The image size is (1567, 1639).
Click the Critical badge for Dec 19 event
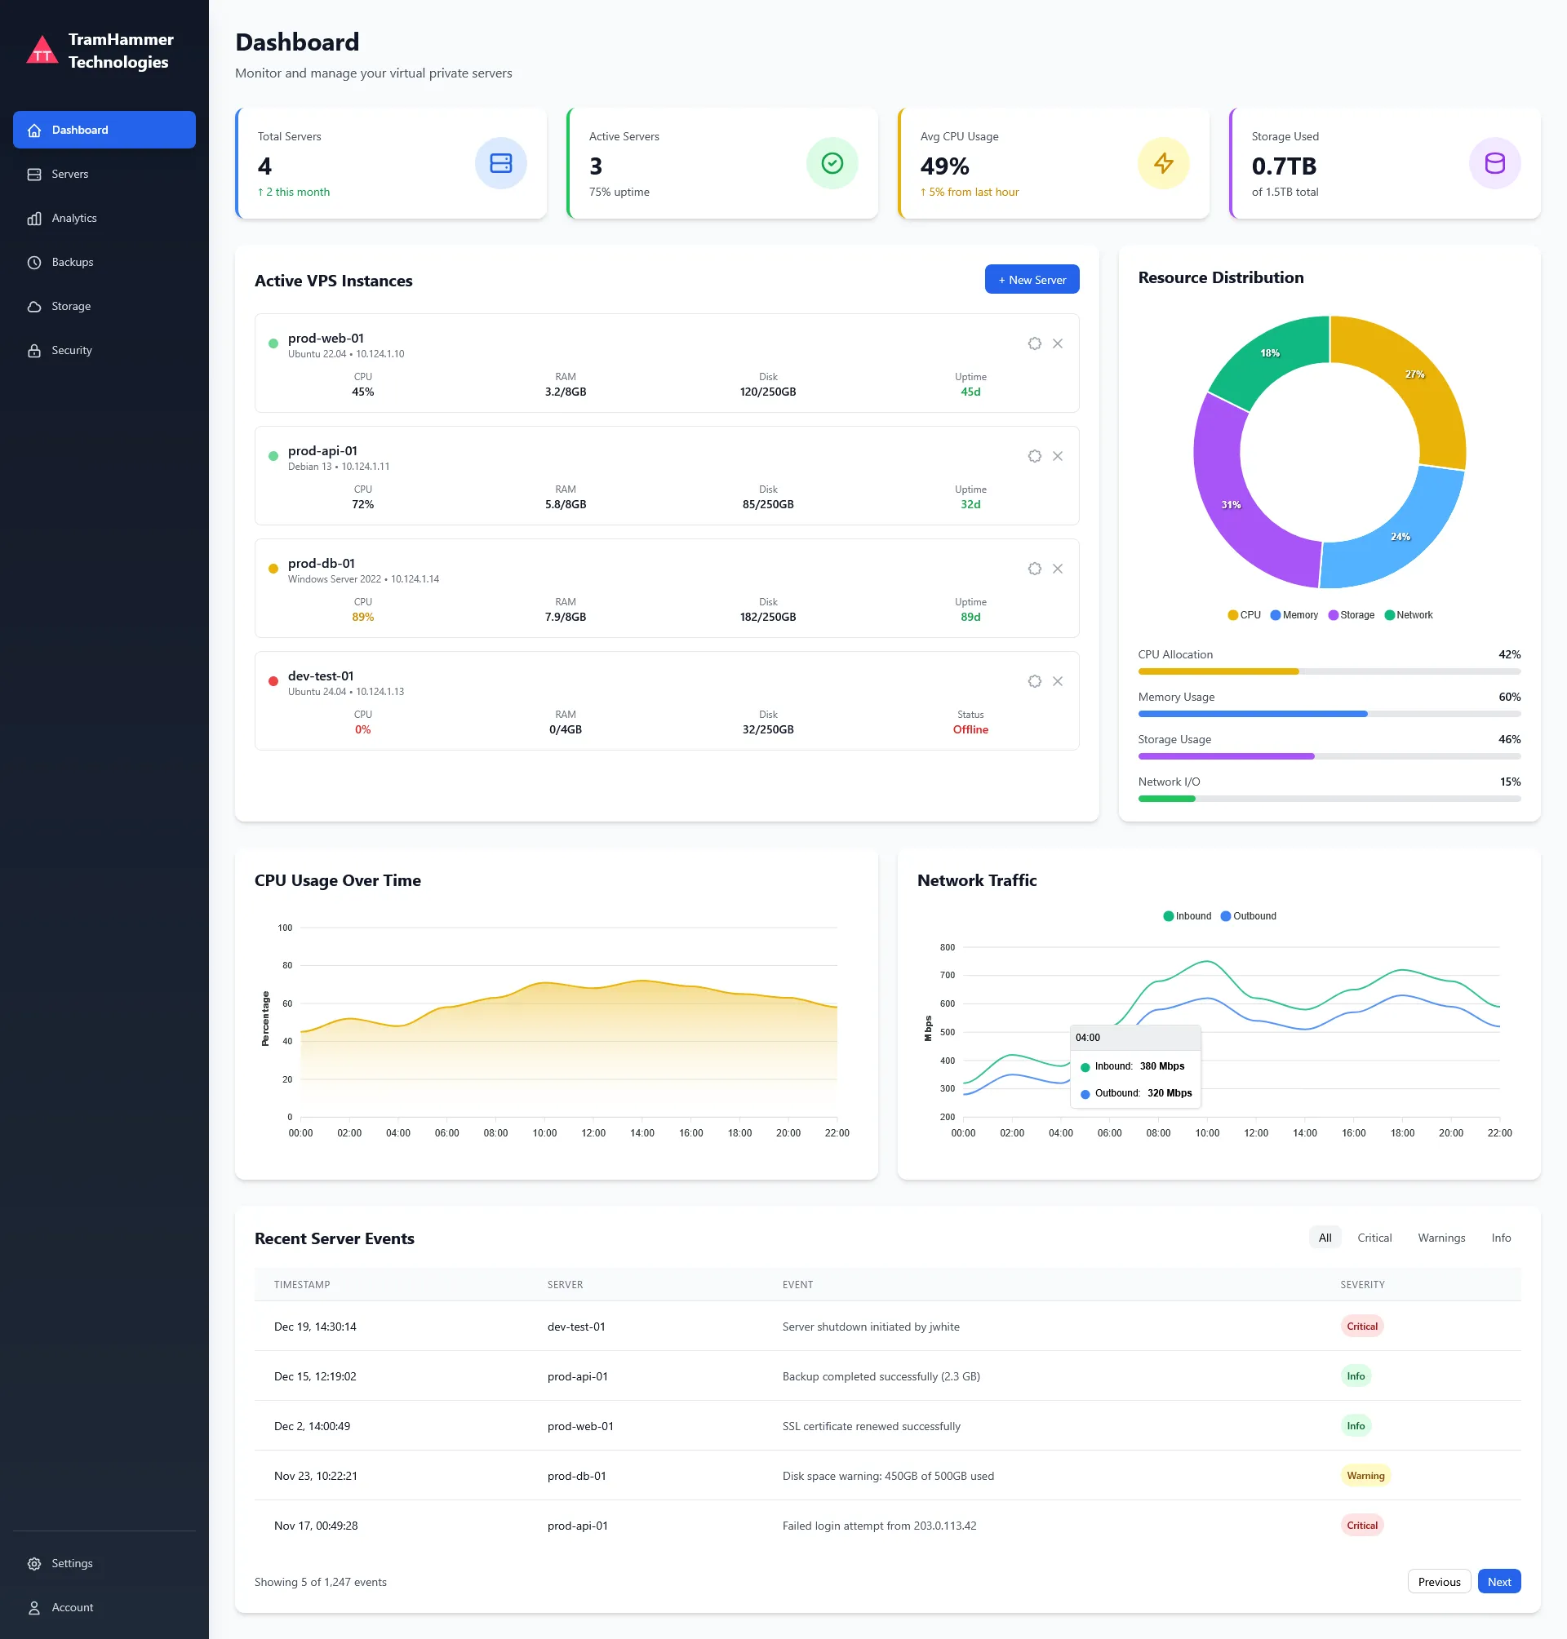click(1361, 1327)
